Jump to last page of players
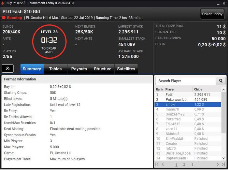228x170 pixels. pos(223,164)
